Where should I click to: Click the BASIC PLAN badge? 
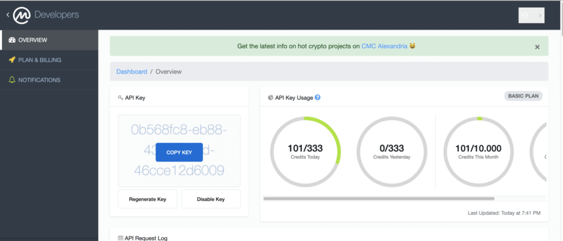pyautogui.click(x=523, y=96)
